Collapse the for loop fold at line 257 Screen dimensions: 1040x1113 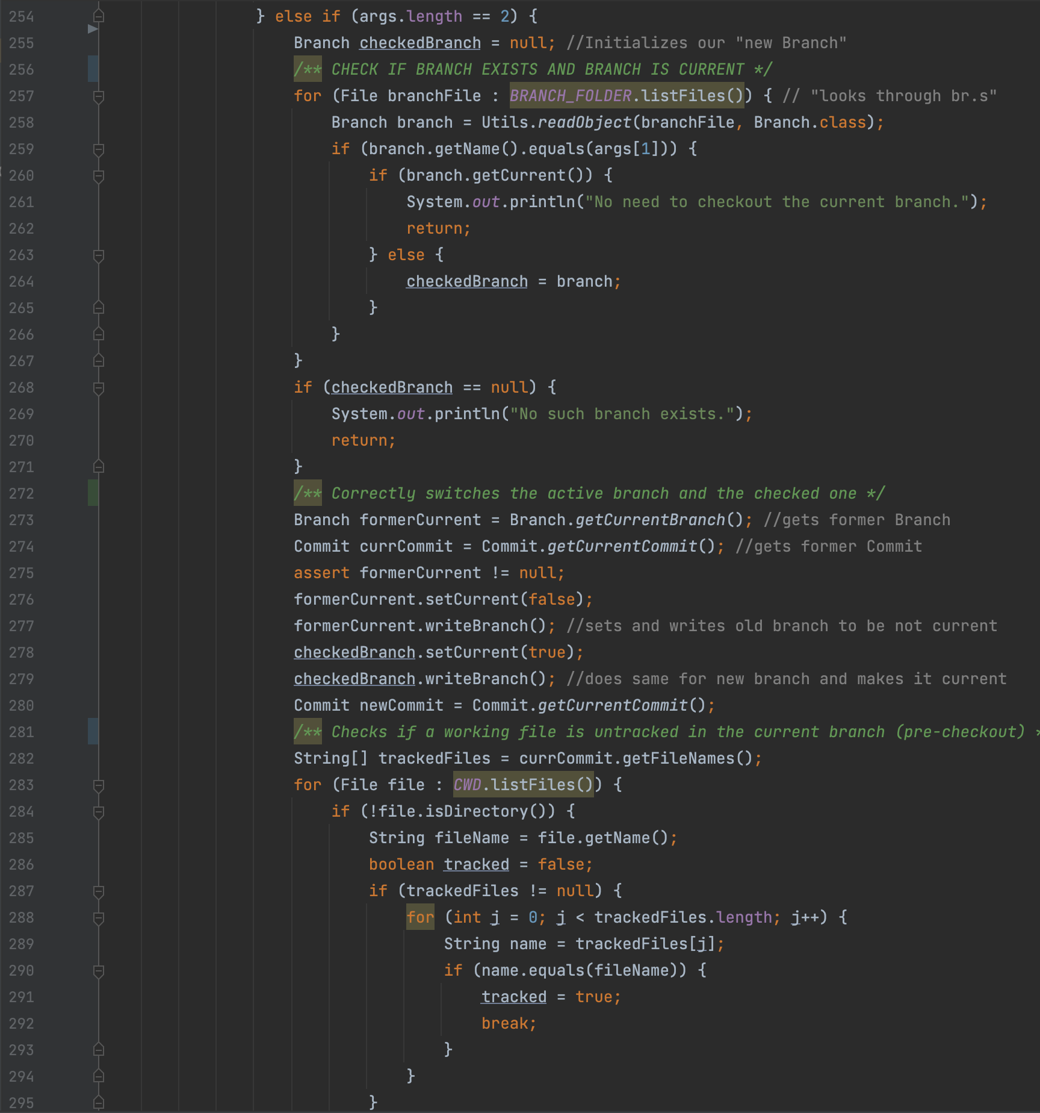point(99,96)
